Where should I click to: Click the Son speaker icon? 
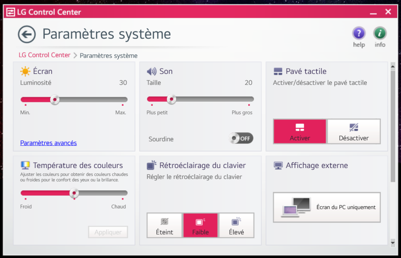tap(151, 71)
